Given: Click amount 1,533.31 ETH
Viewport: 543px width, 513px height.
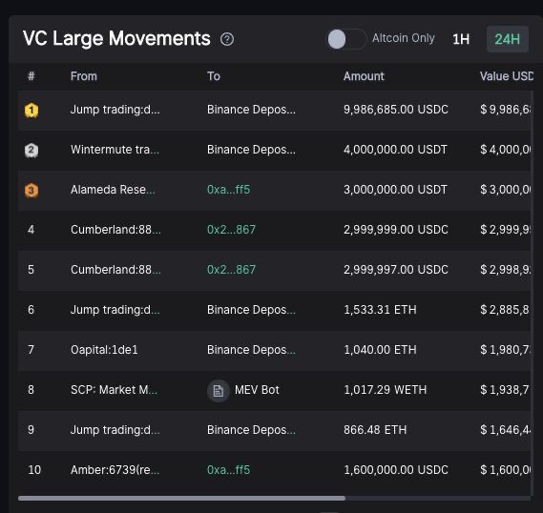Looking at the screenshot, I should click(380, 310).
